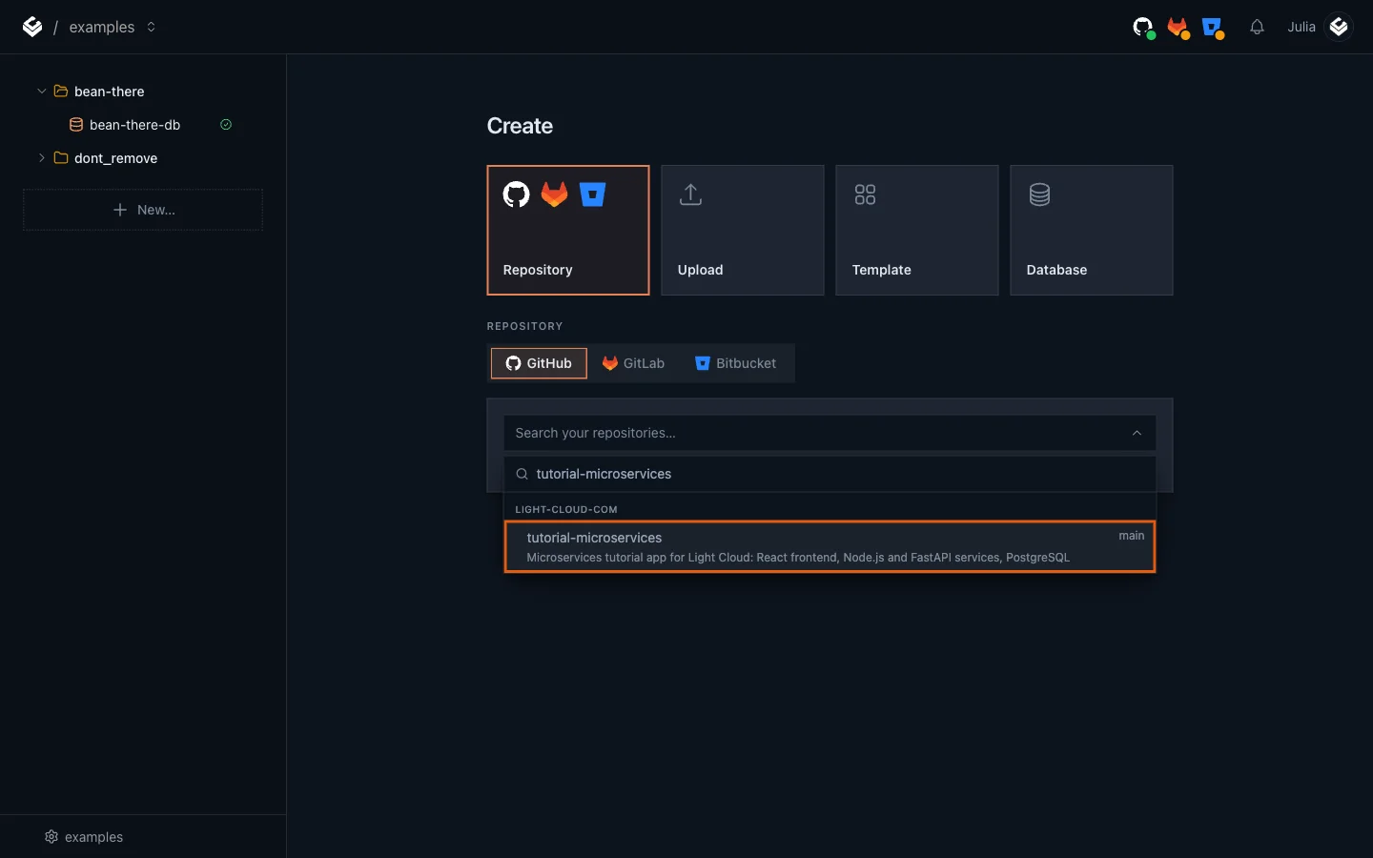This screenshot has height=858, width=1373.
Task: Open the Search your repositories dropdown
Action: [x=830, y=433]
